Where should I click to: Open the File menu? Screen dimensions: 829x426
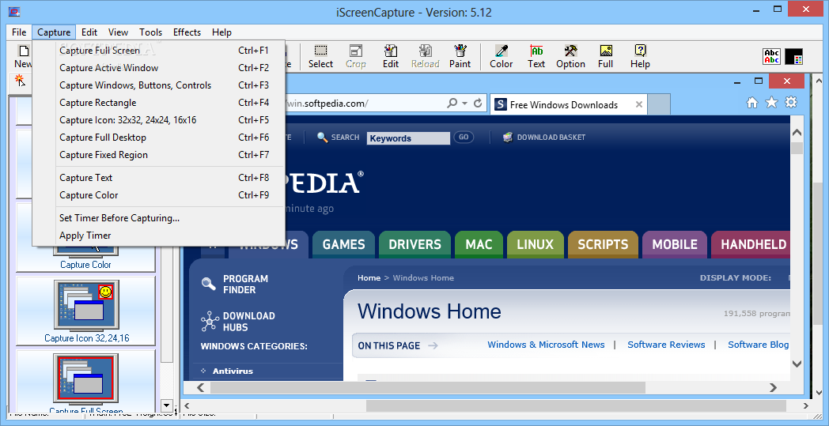tap(19, 32)
